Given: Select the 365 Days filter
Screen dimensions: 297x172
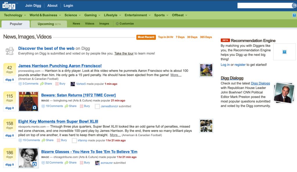Looking at the screenshot, I should 206,37.
